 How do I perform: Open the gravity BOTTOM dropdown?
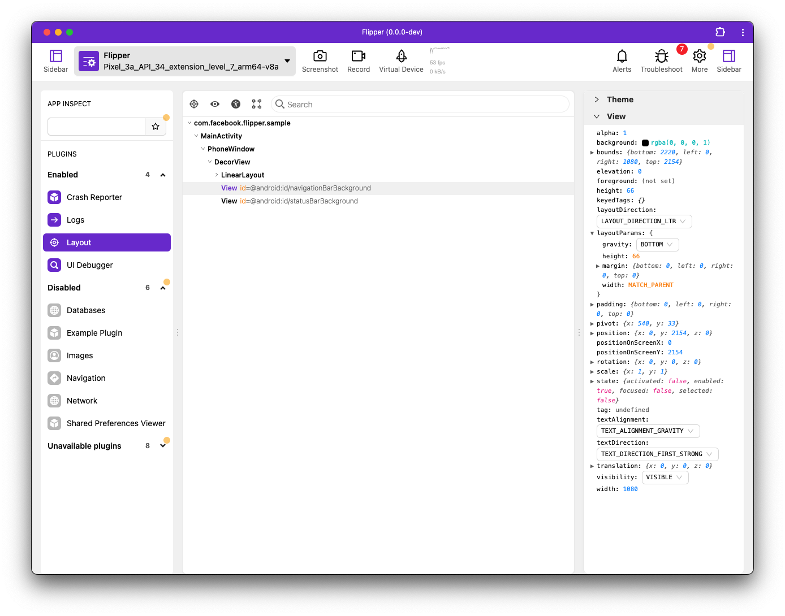point(657,245)
